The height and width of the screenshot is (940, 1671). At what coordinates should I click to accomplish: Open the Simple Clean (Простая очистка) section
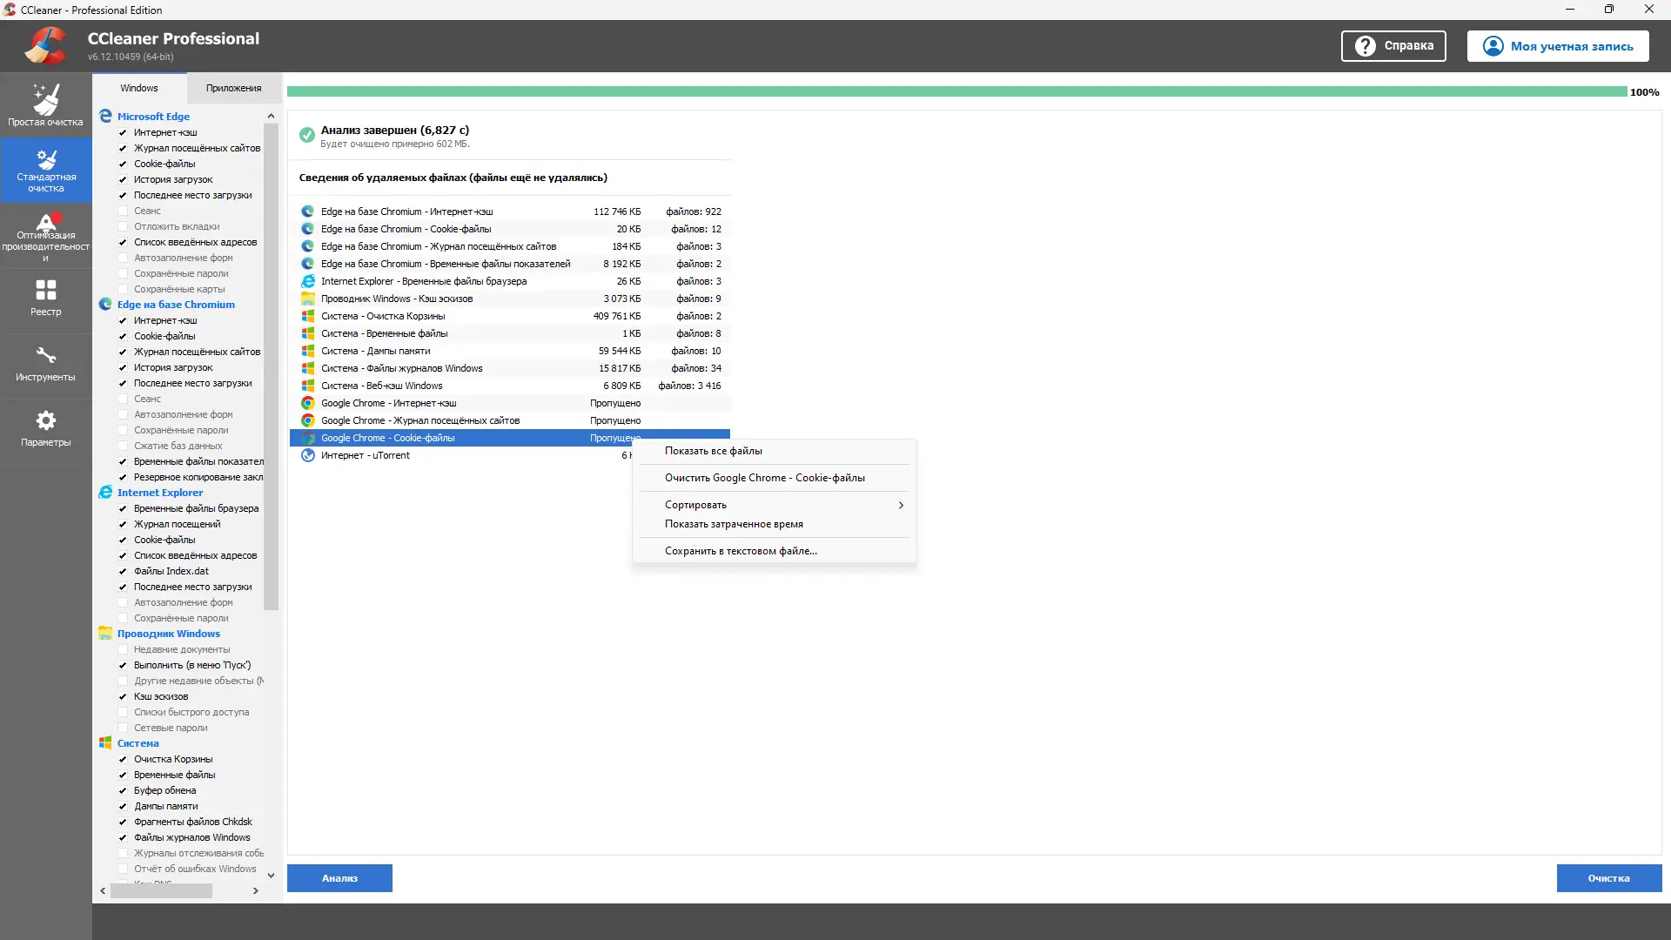coord(45,104)
